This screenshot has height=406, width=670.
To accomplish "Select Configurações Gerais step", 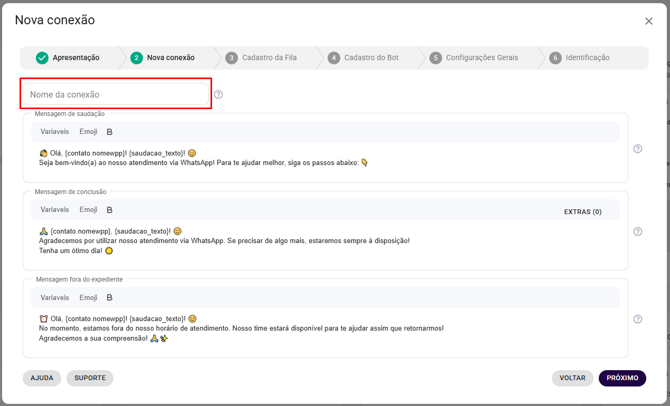I will (x=475, y=58).
